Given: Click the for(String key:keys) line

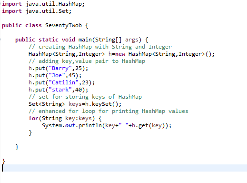Looking at the screenshot, I should point(65,118).
